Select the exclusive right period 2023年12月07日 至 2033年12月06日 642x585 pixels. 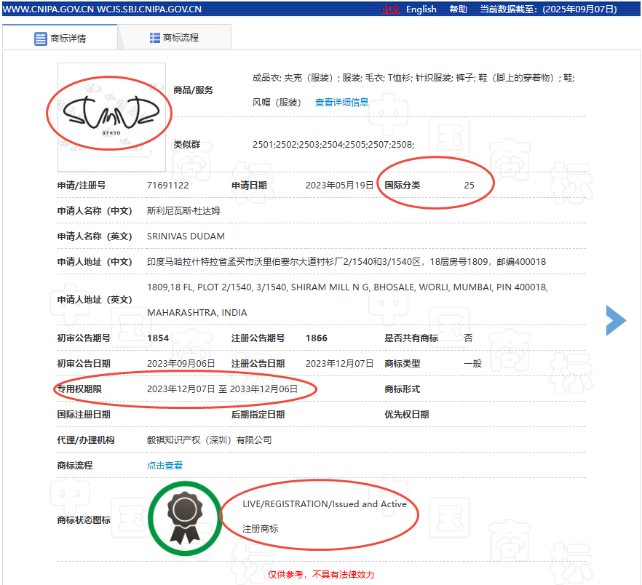[x=222, y=389]
